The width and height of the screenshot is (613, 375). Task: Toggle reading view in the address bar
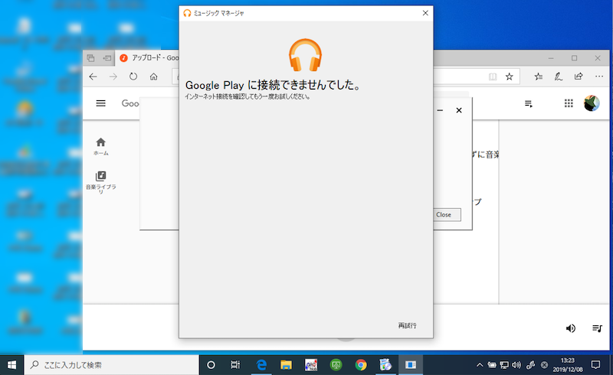click(492, 77)
